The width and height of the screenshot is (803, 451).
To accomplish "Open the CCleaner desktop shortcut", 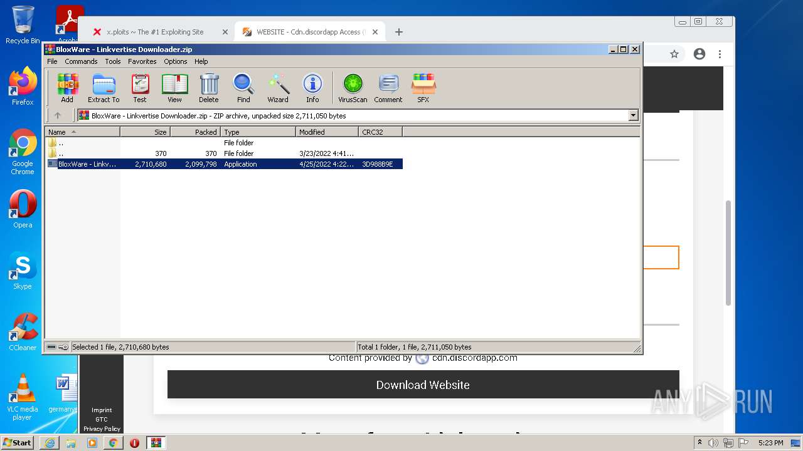I will point(23,332).
